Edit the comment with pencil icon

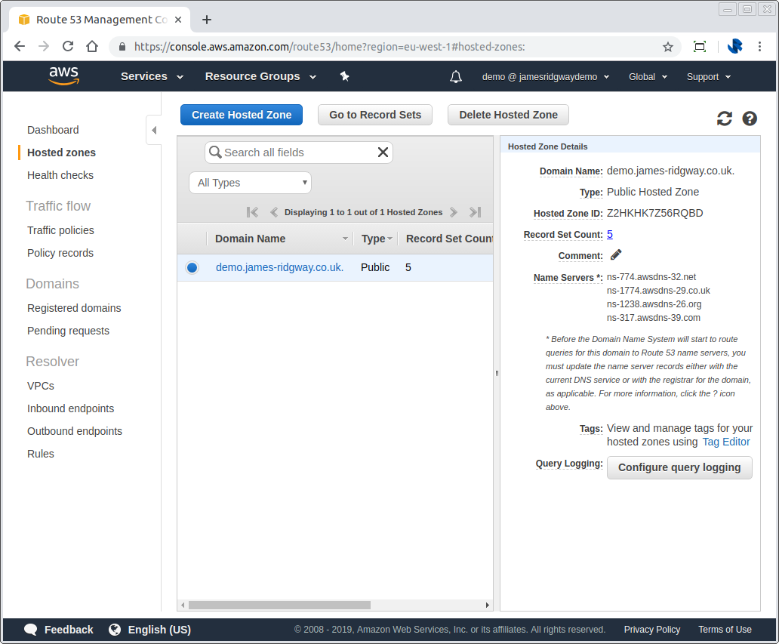pyautogui.click(x=615, y=255)
